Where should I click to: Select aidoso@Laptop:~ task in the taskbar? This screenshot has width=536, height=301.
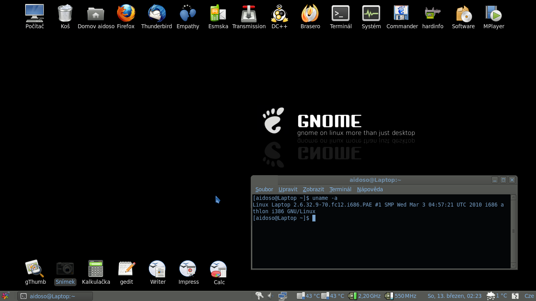(x=55, y=296)
